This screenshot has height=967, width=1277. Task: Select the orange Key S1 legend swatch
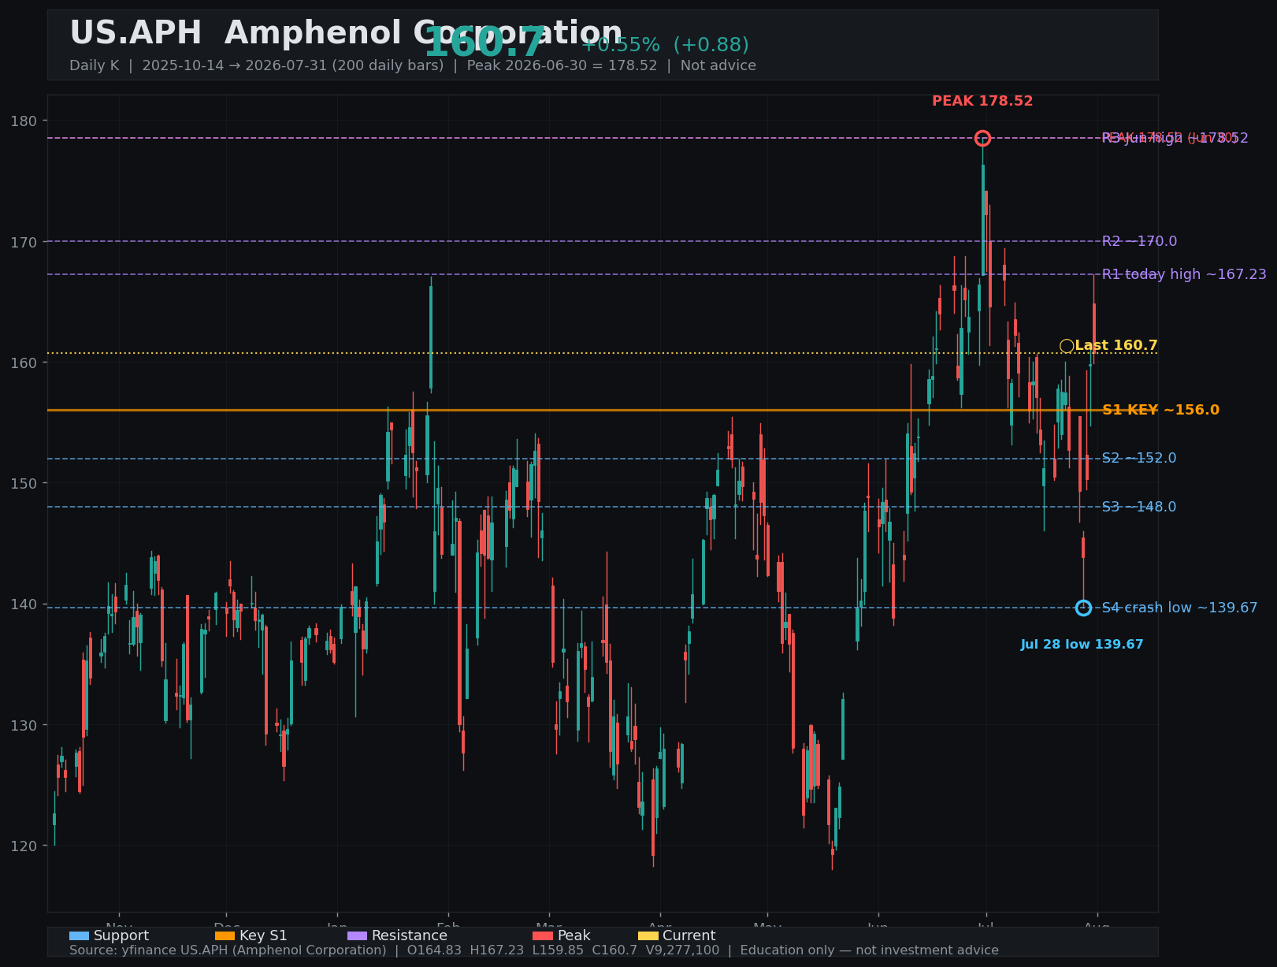(x=225, y=935)
